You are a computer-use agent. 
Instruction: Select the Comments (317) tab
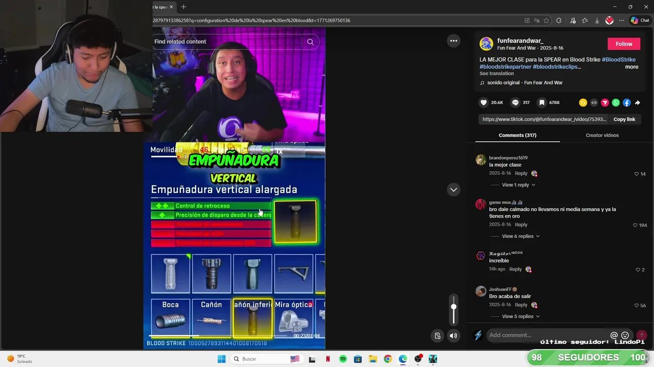[517, 135]
